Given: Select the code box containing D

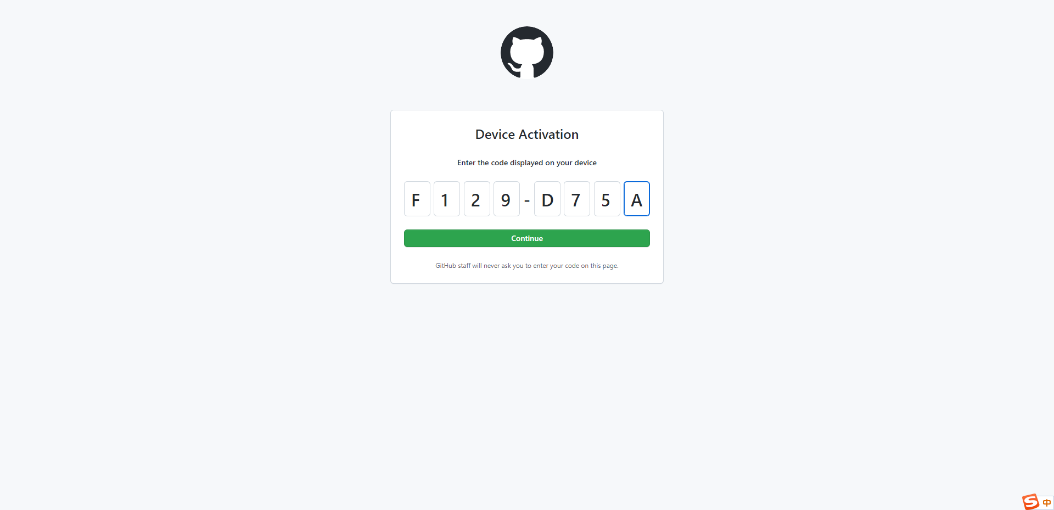Looking at the screenshot, I should 547,199.
